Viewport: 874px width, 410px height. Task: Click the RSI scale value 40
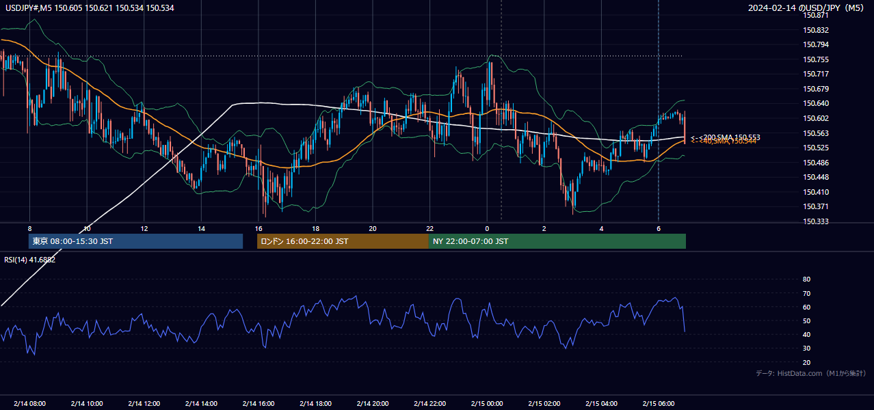(x=806, y=334)
